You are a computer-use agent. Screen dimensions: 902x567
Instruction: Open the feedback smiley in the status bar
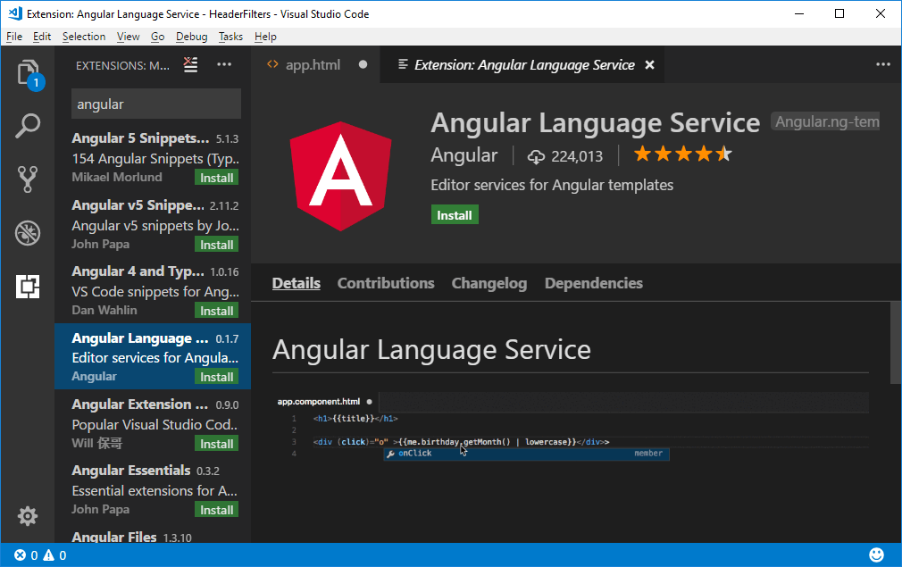click(877, 554)
